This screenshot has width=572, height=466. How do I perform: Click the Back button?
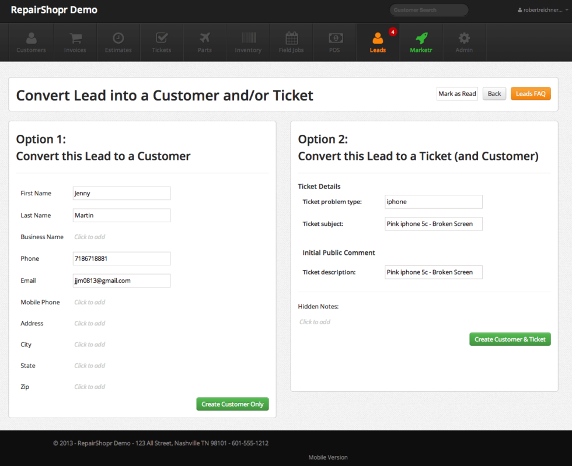[x=494, y=94]
